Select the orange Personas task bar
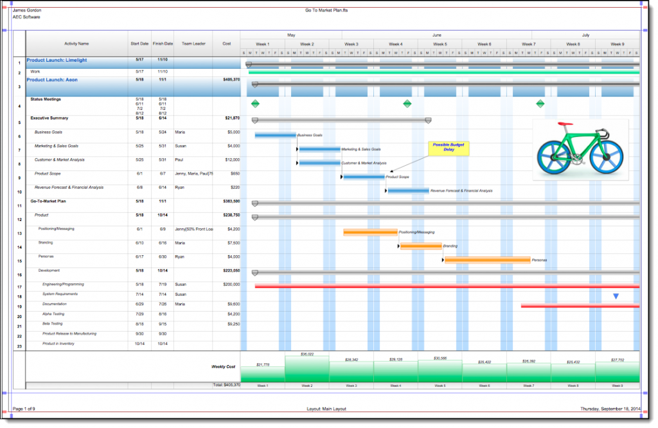The width and height of the screenshot is (658, 428). [487, 260]
